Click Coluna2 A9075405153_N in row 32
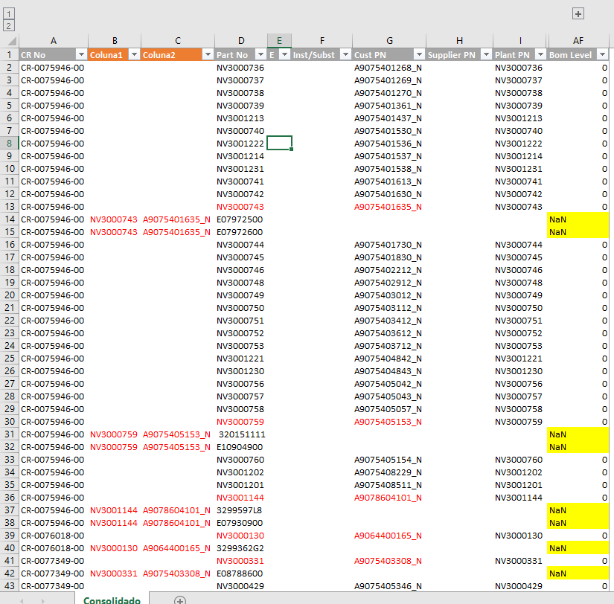The image size is (614, 604). [176, 447]
